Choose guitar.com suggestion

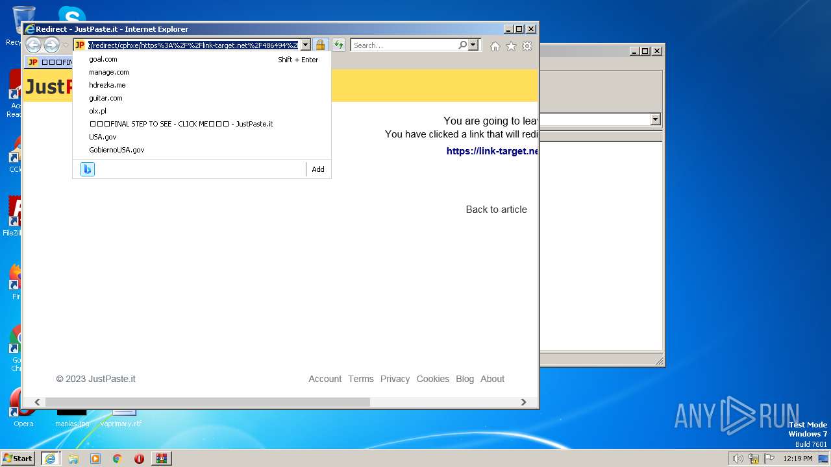pos(202,98)
